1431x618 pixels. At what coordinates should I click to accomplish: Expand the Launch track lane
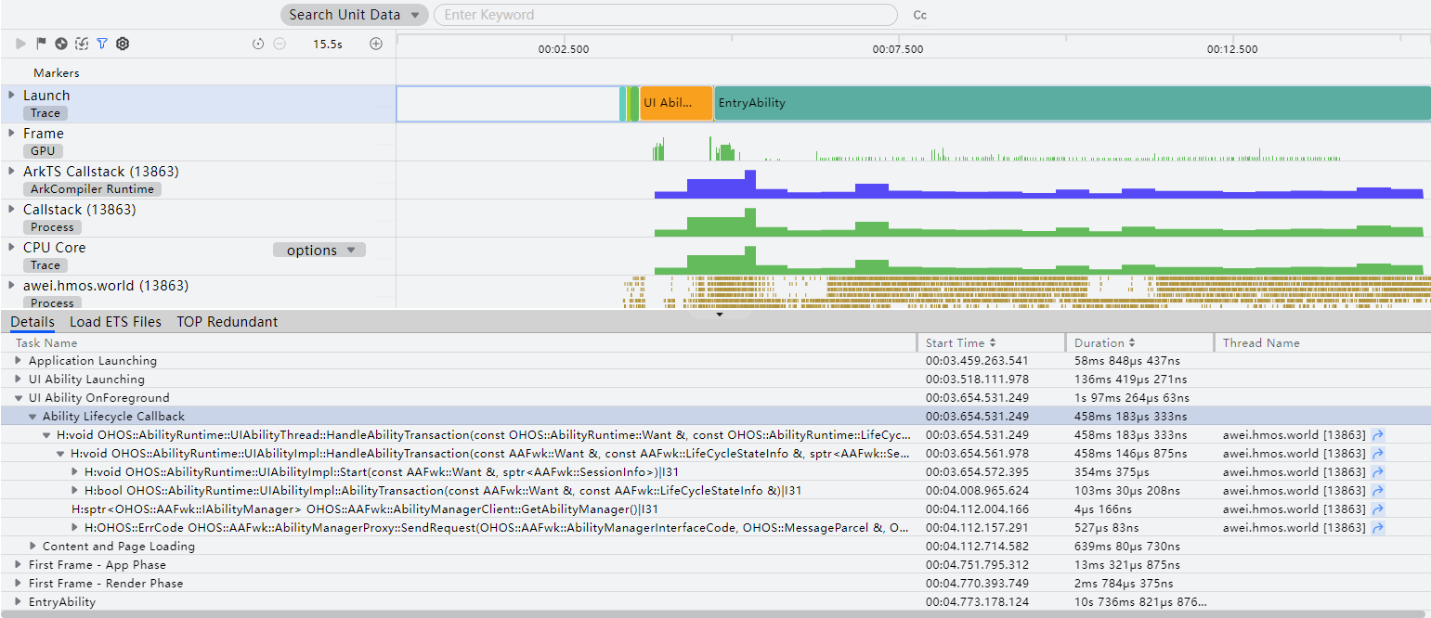pyautogui.click(x=12, y=95)
